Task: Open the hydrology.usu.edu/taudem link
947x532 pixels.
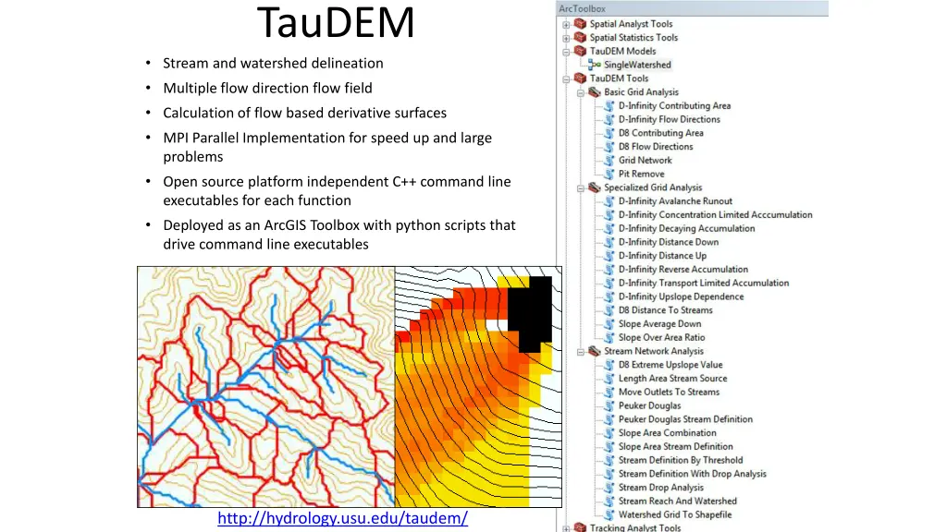Action: pos(342,518)
